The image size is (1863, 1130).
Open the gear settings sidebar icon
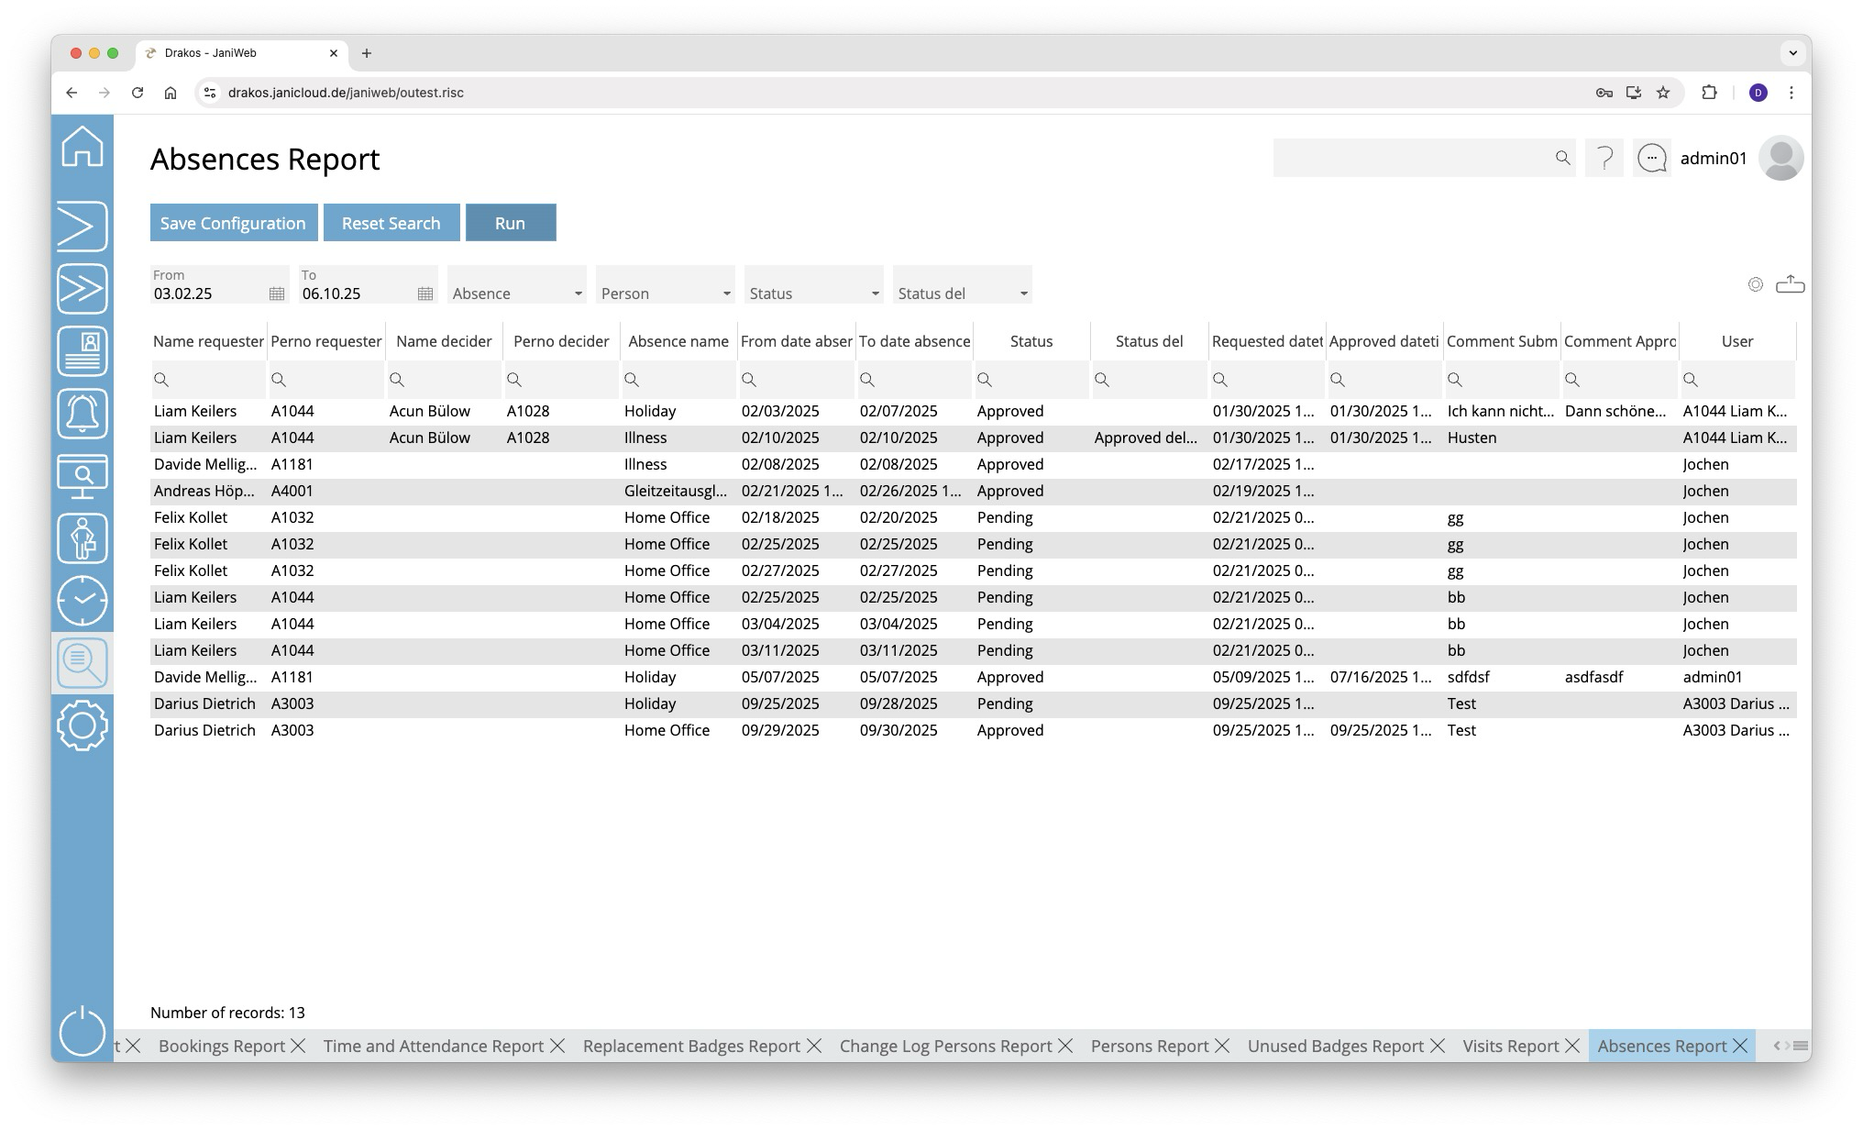(83, 726)
